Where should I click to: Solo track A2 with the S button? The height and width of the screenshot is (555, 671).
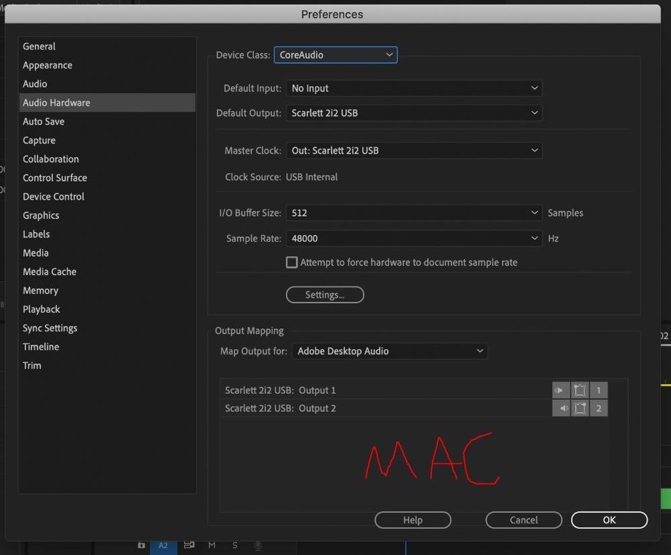[x=235, y=545]
